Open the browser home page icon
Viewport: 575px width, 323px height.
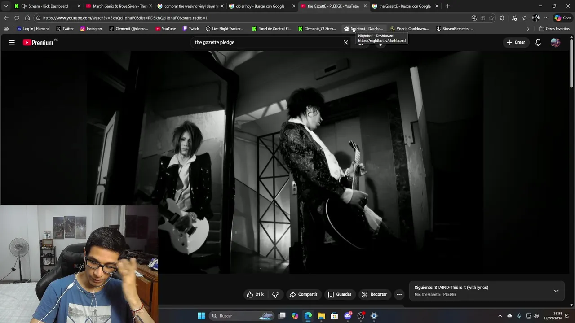point(27,18)
